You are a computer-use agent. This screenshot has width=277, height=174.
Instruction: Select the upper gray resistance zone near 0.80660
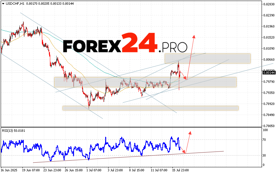pos(207,58)
